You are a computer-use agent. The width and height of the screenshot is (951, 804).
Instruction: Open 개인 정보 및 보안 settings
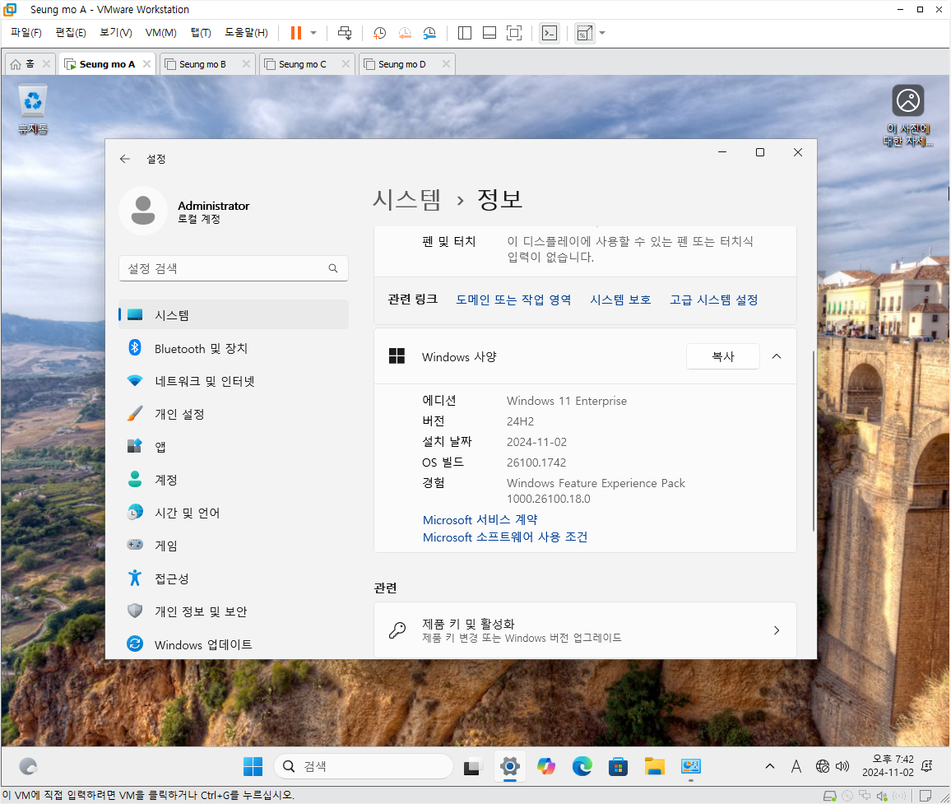pyautogui.click(x=234, y=611)
